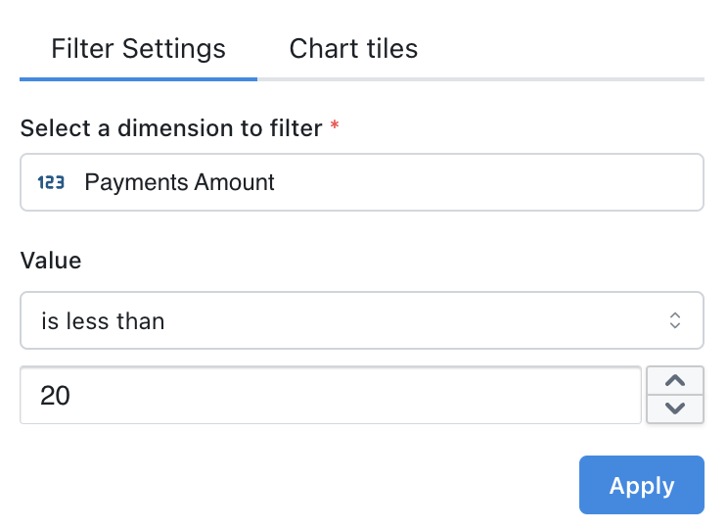Click the empty area right of 20 in the input

(391, 396)
